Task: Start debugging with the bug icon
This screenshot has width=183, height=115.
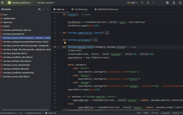Action: click(x=148, y=3)
